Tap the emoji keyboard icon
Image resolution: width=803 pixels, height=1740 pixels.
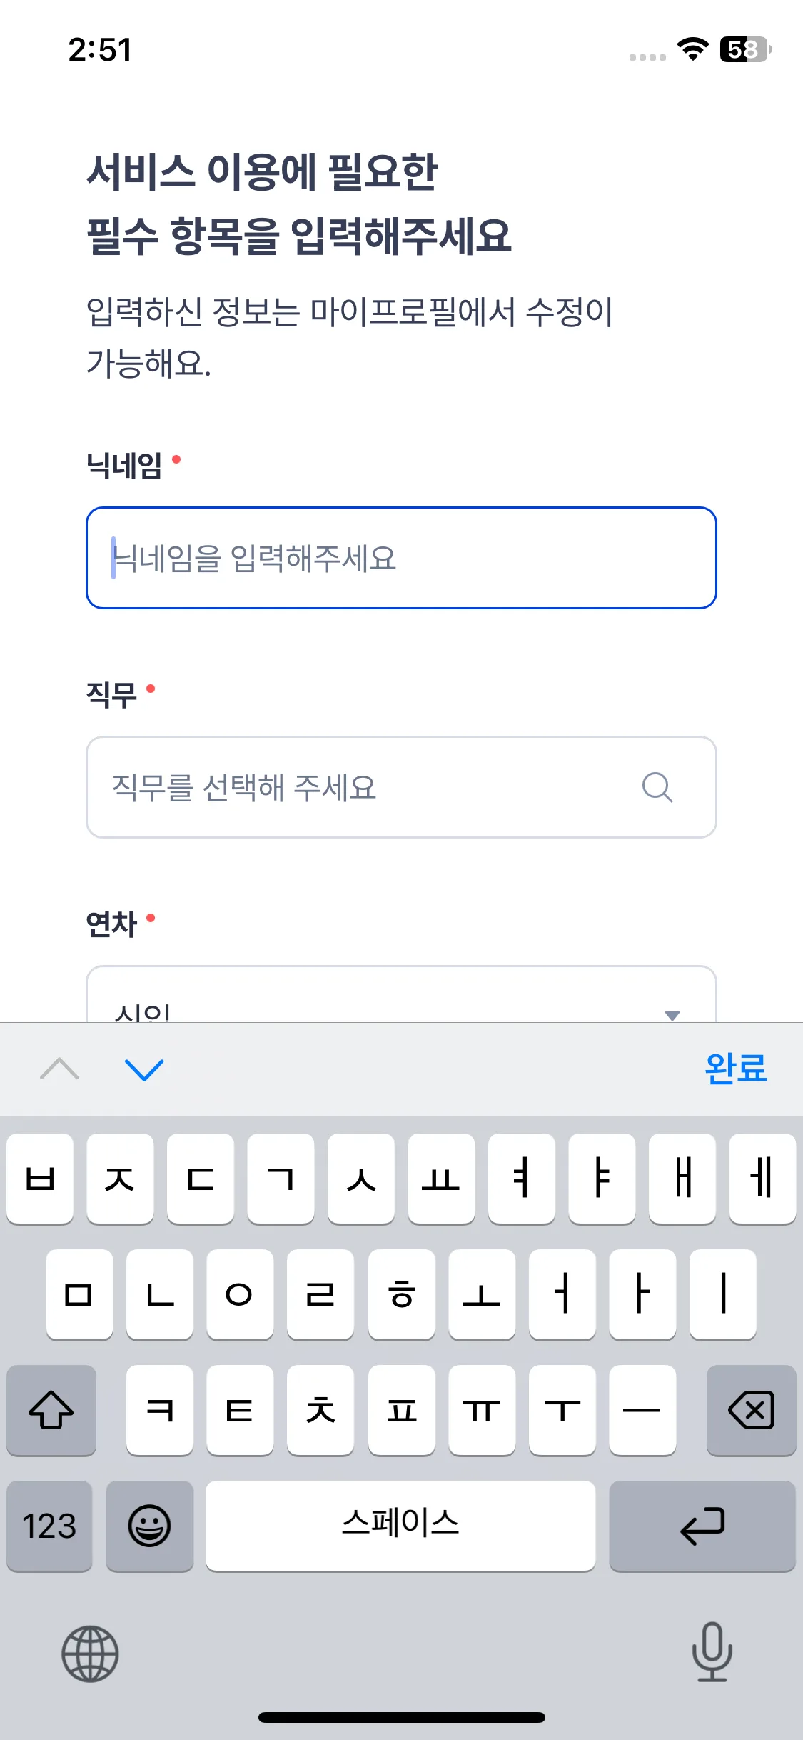(149, 1526)
